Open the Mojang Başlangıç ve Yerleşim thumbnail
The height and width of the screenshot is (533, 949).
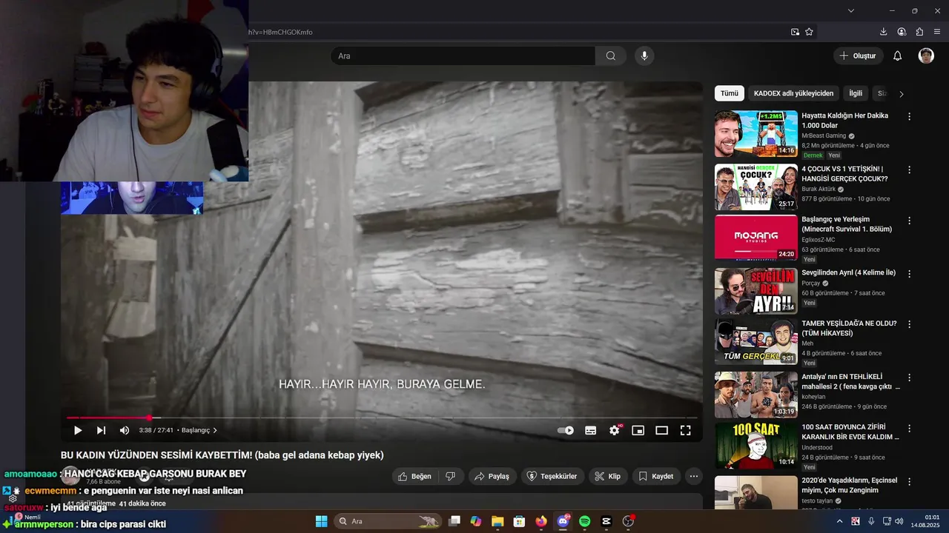click(x=756, y=238)
